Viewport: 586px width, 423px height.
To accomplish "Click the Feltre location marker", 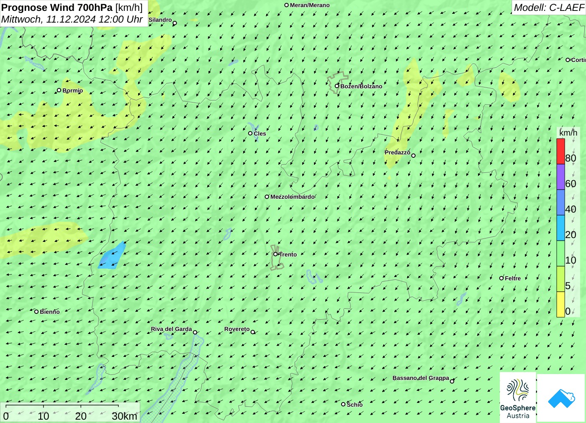I will [501, 278].
